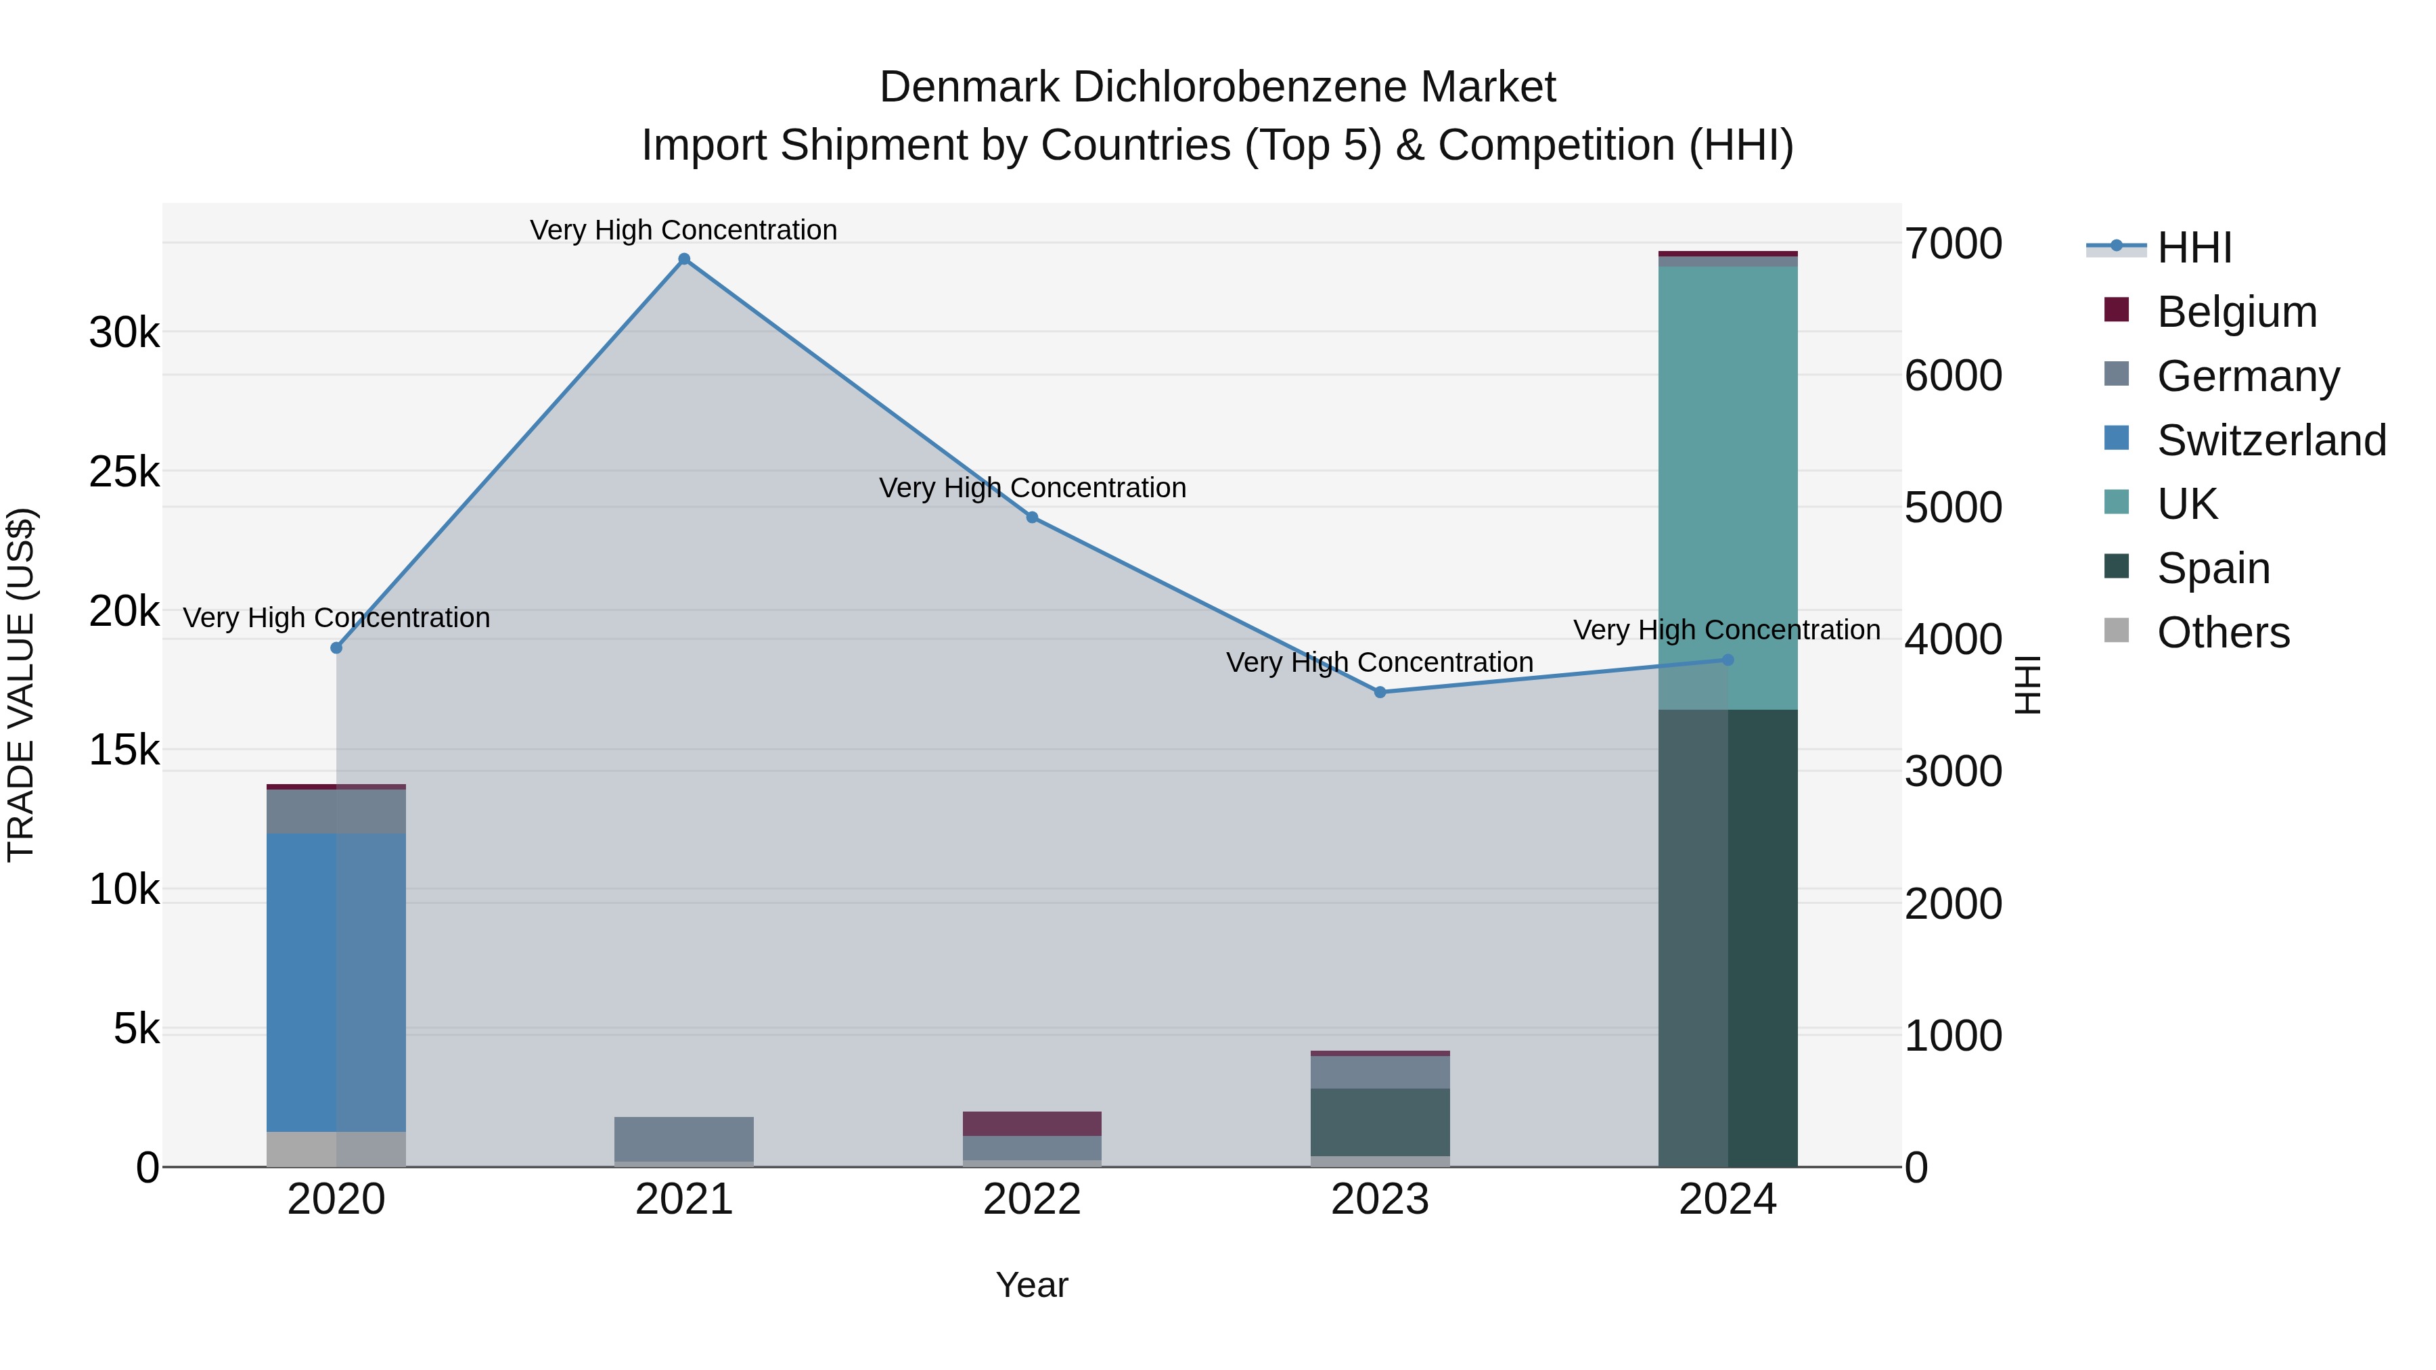Click Very High Concentration label above 2021
2436x1370 pixels.
coord(683,230)
